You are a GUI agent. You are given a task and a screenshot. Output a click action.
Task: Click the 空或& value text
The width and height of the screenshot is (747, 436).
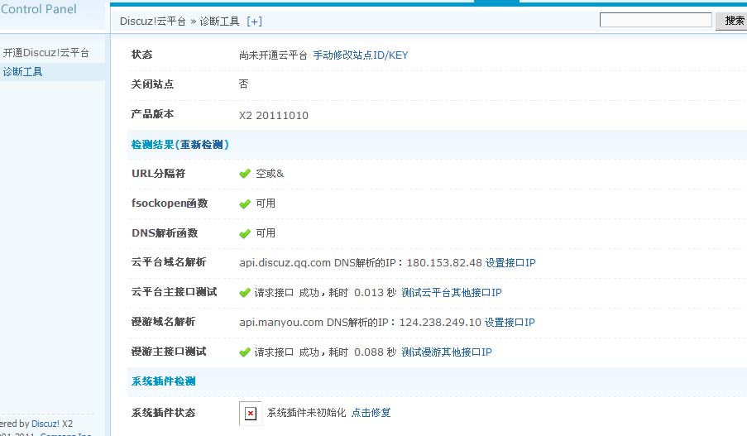(x=270, y=174)
